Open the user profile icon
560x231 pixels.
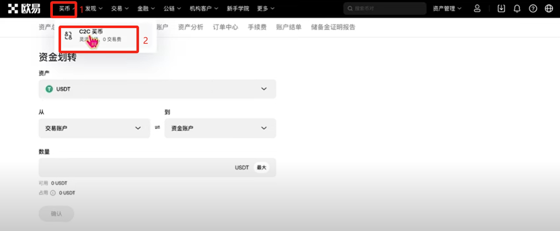(x=477, y=8)
